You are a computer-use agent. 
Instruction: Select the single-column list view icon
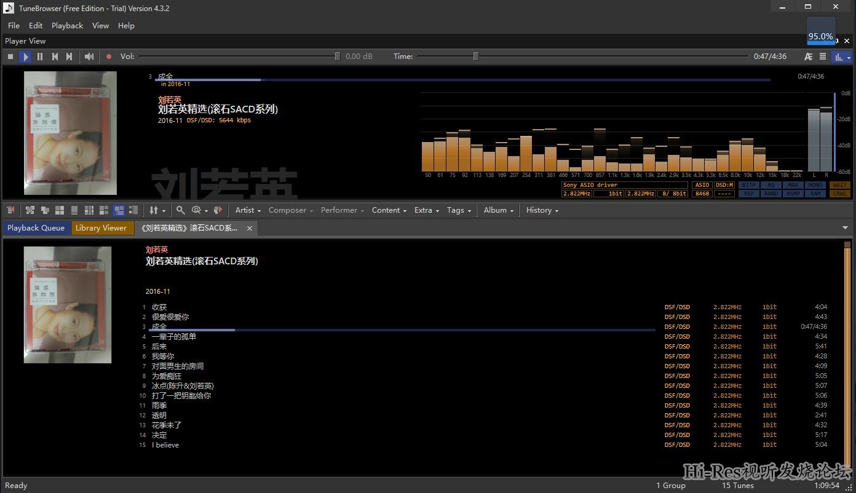[x=74, y=210]
